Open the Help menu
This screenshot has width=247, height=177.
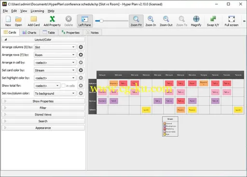[51, 11]
